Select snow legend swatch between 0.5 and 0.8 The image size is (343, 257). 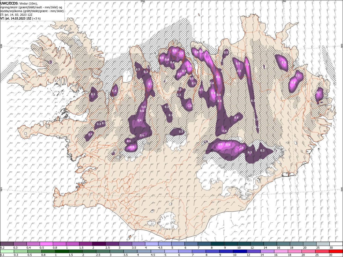click(x=46, y=244)
